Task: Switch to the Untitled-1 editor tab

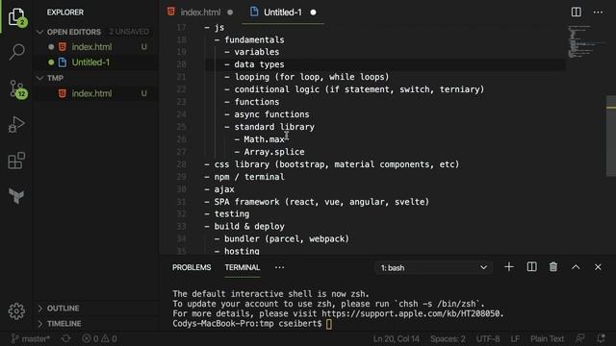Action: point(282,12)
